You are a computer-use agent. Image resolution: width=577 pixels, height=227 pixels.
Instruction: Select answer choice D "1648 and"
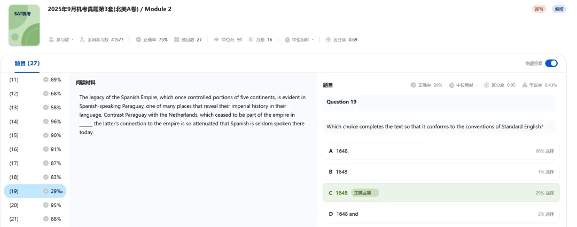point(441,214)
